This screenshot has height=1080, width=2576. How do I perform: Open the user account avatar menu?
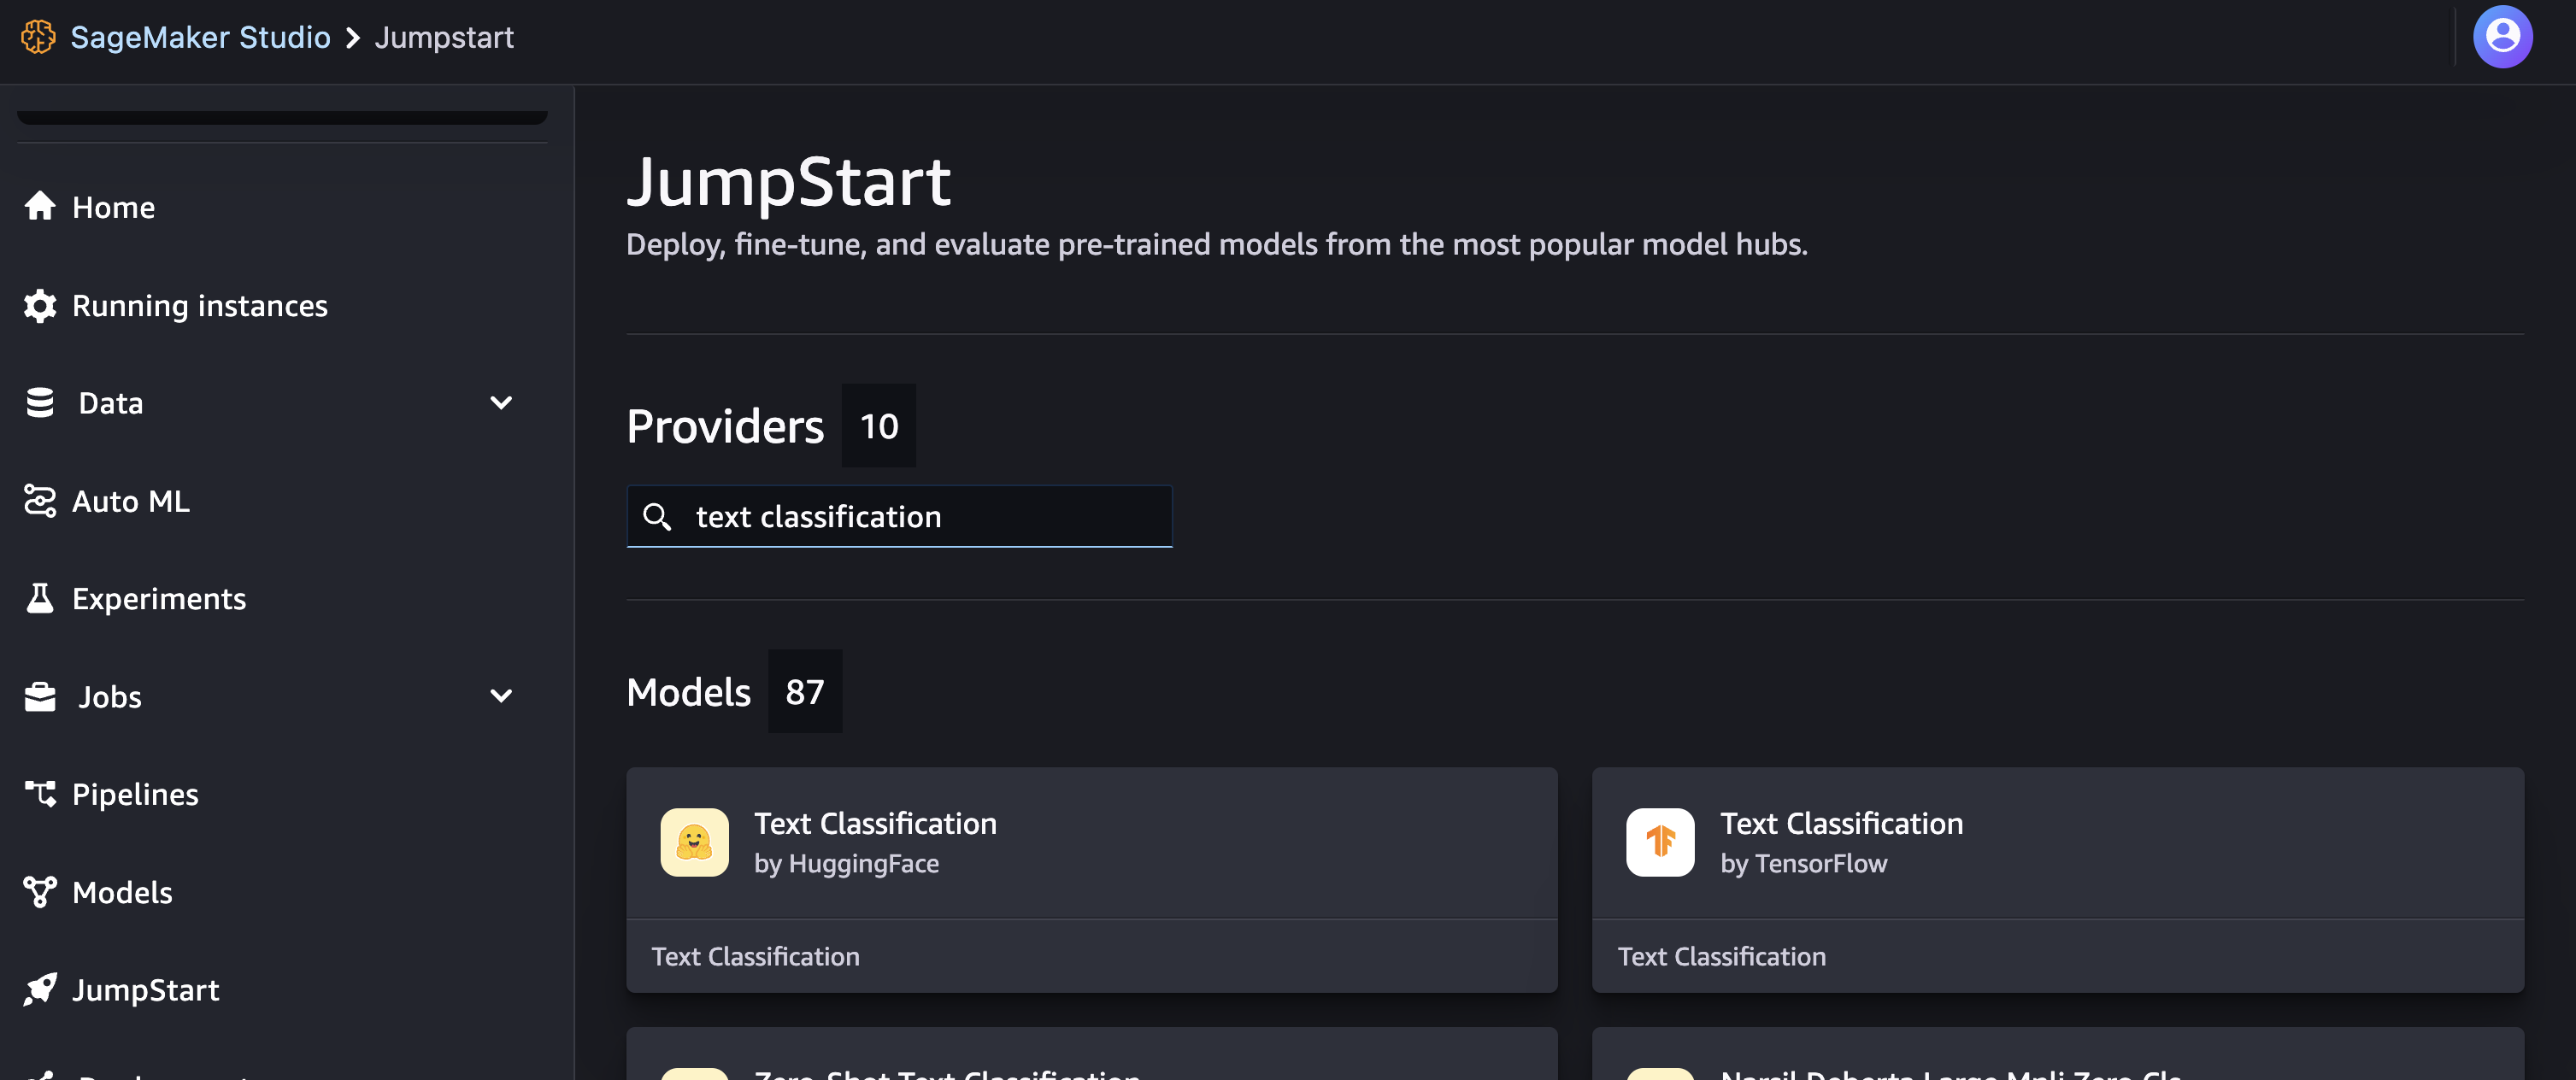coord(2504,36)
